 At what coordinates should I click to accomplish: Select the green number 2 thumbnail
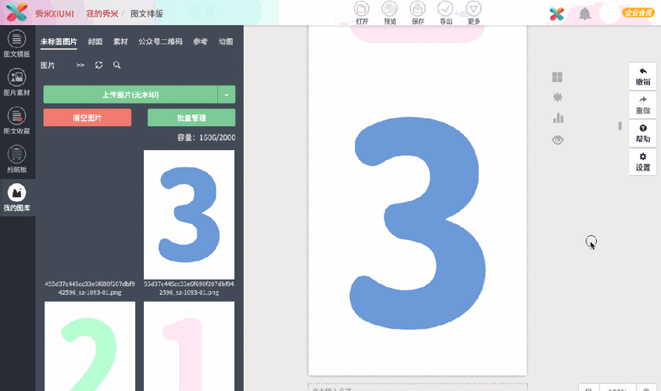tap(90, 346)
